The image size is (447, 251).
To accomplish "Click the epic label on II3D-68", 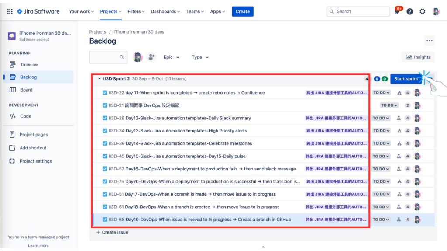I will (336, 220).
